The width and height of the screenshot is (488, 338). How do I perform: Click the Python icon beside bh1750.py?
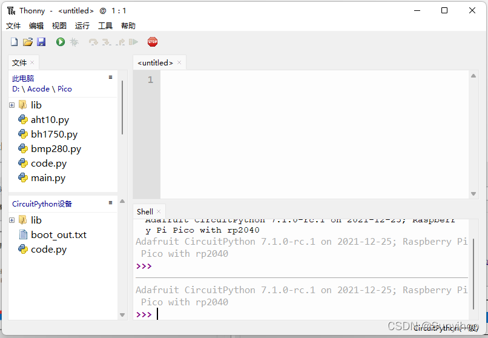pos(23,134)
